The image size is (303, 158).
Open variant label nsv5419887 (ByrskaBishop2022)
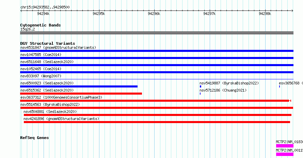tap(229, 83)
